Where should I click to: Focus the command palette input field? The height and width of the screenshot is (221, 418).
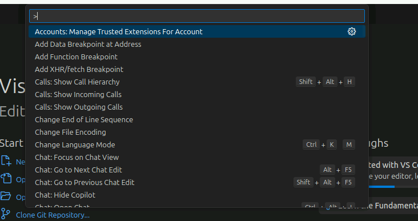197,16
